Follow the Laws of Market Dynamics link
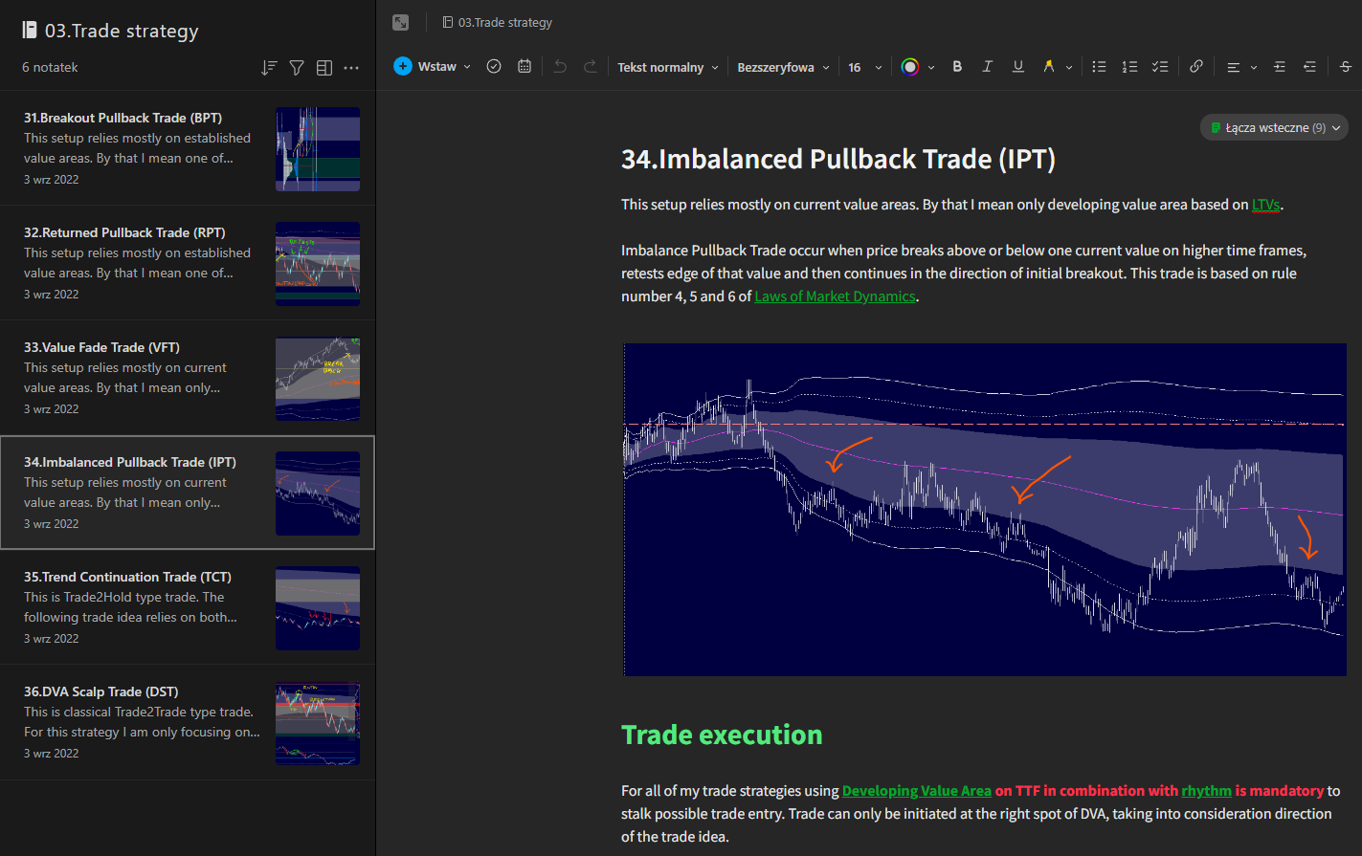1362x856 pixels. pos(835,296)
